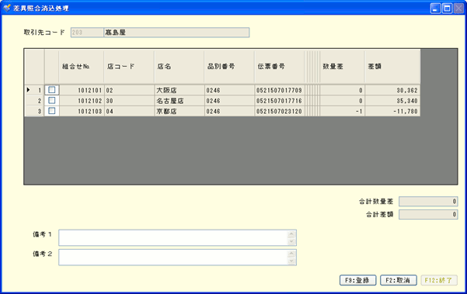Click slip number 0521507017709
Image resolution: width=467 pixels, height=294 pixels.
[280, 90]
